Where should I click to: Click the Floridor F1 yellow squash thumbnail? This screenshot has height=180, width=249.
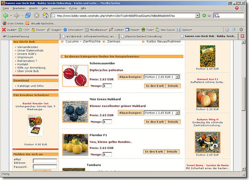pos(75,145)
